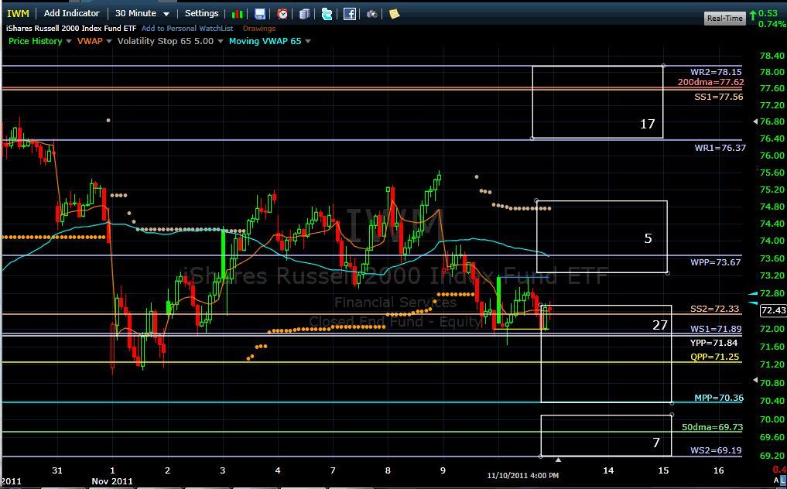This screenshot has height=489, width=787.
Task: Click the 16 date label on time axis
Action: [x=719, y=470]
